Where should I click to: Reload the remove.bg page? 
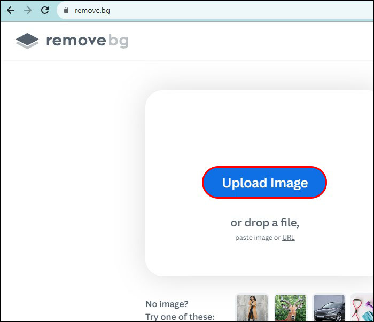(x=44, y=10)
